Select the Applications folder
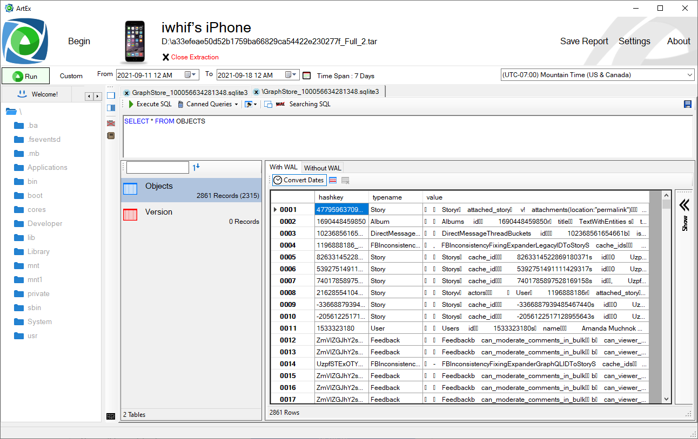698x439 pixels. pyautogui.click(x=41, y=168)
